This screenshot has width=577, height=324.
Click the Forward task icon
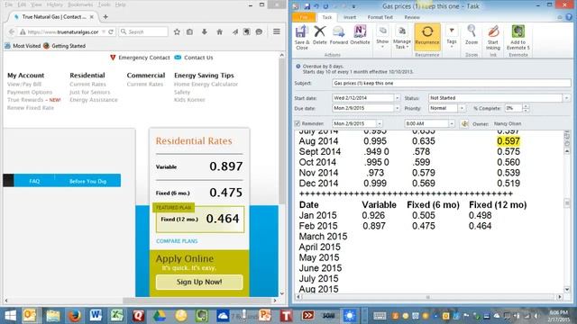pyautogui.click(x=339, y=36)
